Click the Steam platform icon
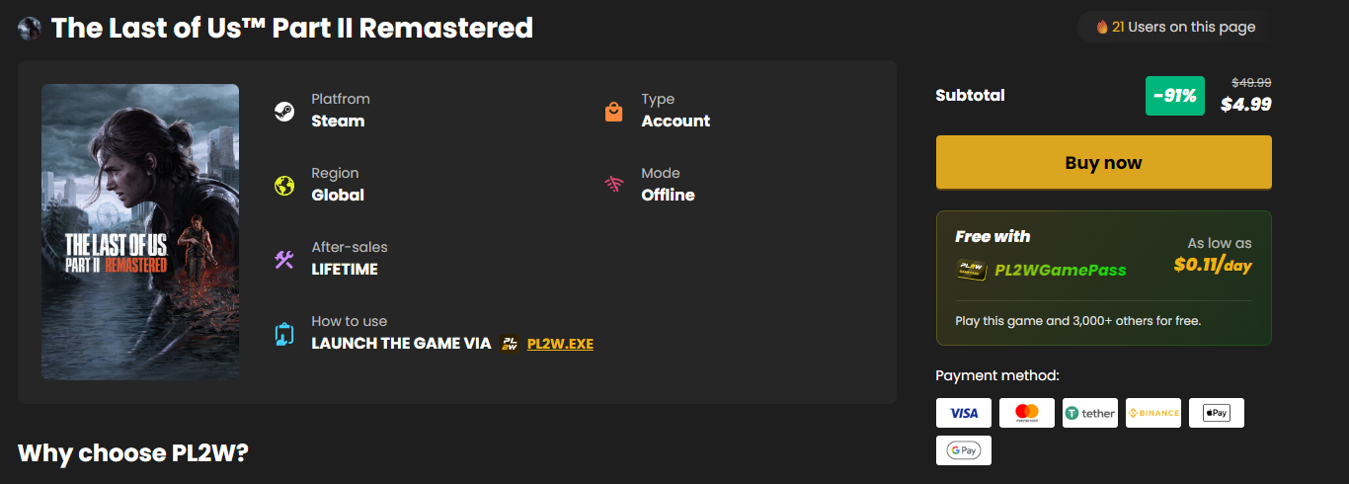The height and width of the screenshot is (484, 1349). point(284,111)
